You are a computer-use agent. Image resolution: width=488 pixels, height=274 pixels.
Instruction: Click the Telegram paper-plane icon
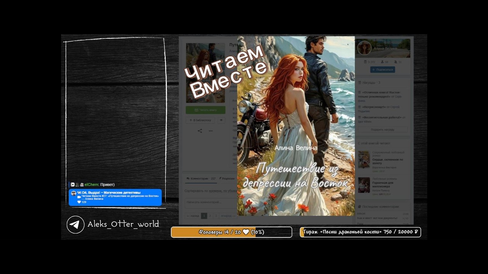(x=75, y=225)
